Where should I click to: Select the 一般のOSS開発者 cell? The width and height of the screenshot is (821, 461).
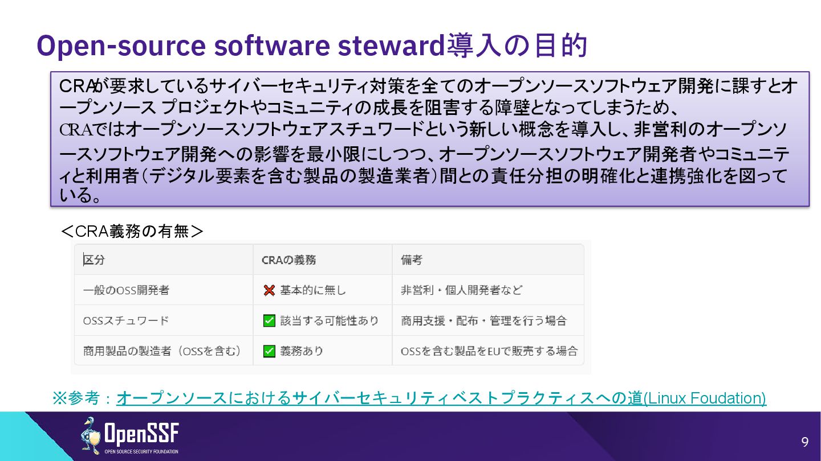coord(164,290)
